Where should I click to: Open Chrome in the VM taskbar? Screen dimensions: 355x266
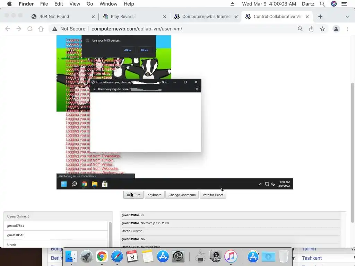pos(85,184)
